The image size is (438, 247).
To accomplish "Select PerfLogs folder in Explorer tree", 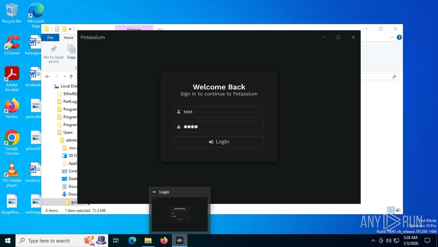I will [x=67, y=102].
